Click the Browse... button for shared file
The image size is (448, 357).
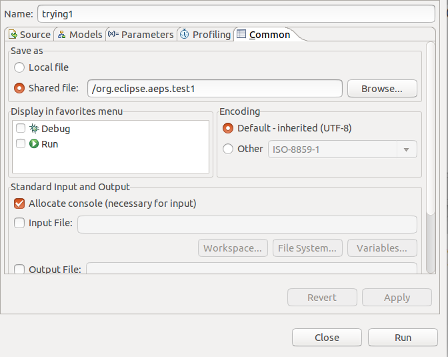pyautogui.click(x=382, y=89)
